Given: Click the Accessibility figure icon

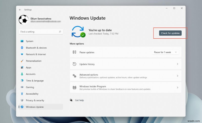Looking at the screenshot, I should tap(22, 94).
